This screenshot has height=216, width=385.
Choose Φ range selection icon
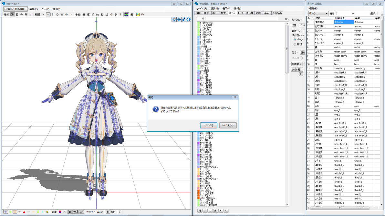point(67,14)
